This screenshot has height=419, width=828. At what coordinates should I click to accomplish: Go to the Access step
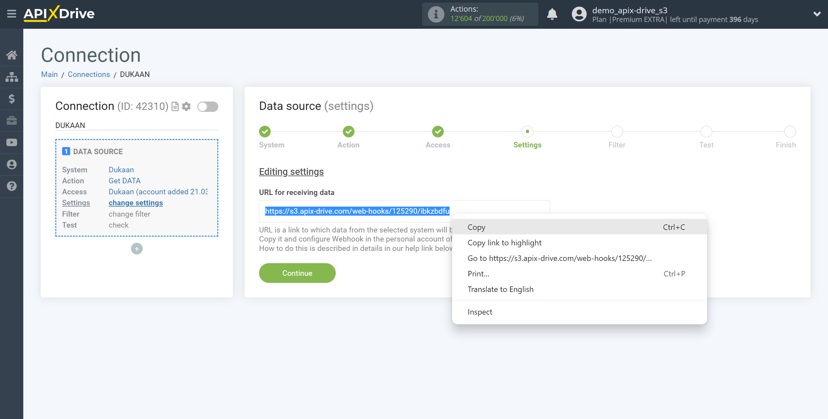click(x=438, y=132)
